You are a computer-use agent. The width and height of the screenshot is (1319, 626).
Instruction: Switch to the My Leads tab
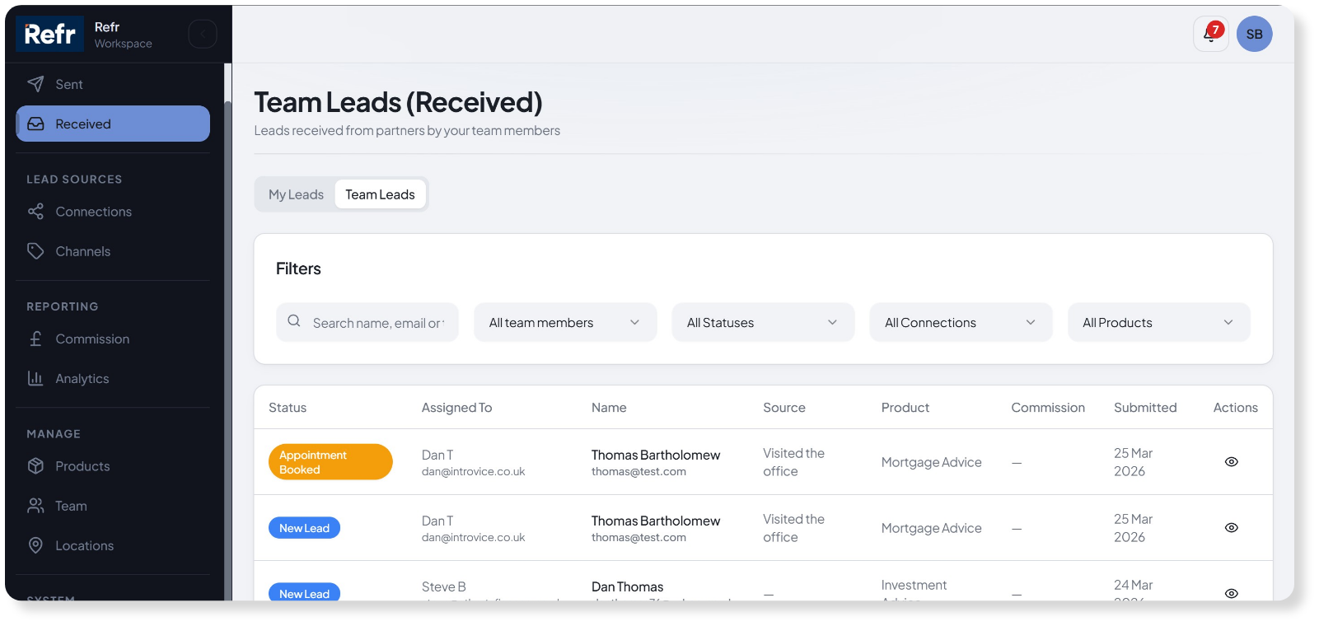click(x=296, y=194)
